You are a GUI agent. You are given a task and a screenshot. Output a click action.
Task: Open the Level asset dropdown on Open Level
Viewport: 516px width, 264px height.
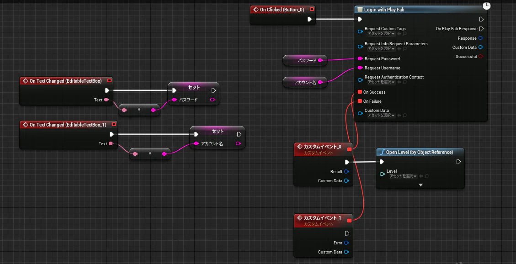point(403,176)
